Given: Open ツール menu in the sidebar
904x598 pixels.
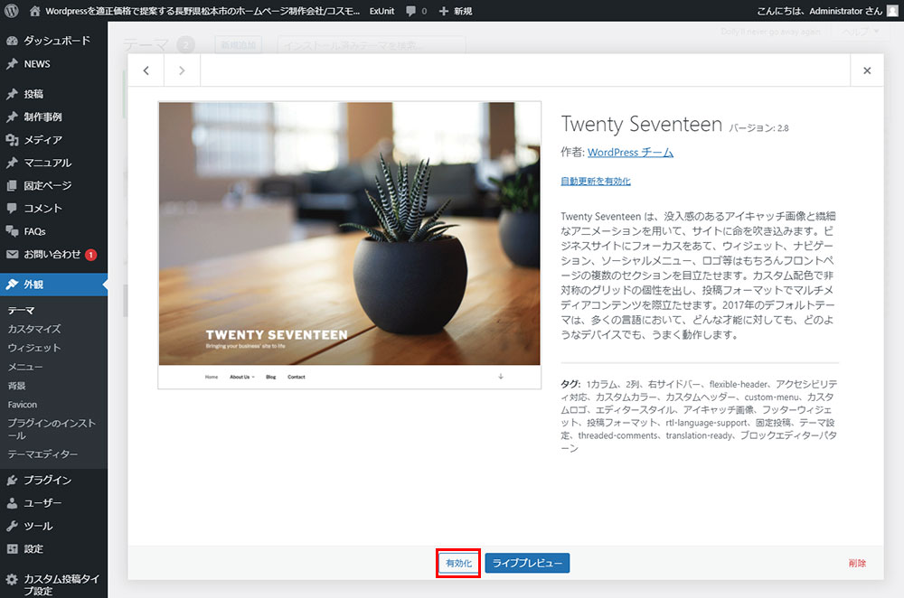Looking at the screenshot, I should click(x=38, y=526).
